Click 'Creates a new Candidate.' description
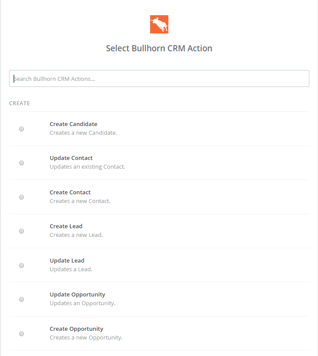318x356 pixels. 83,133
